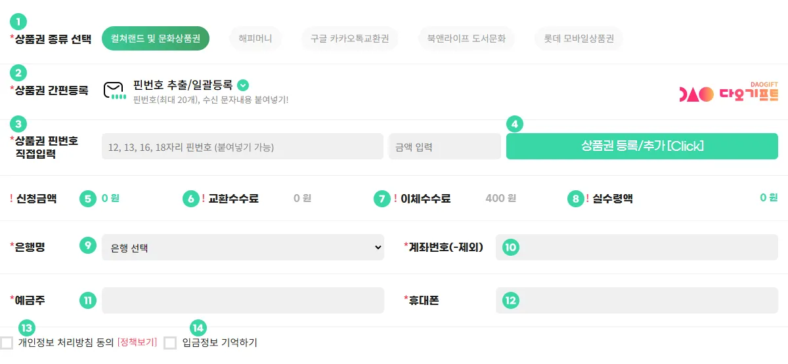Click the DaoGift logo

click(728, 92)
